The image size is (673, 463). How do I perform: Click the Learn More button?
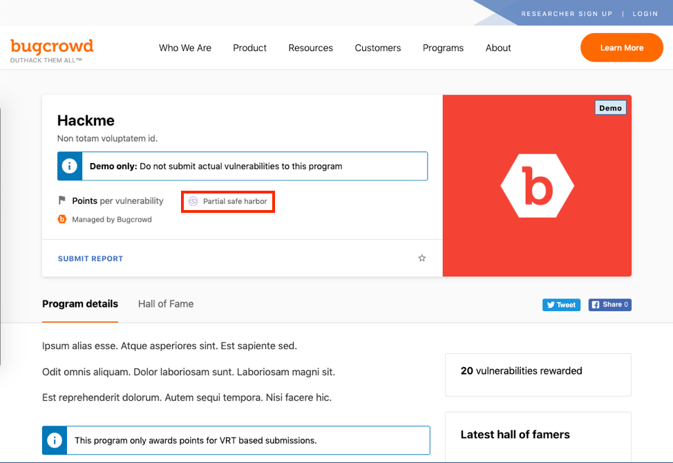[x=621, y=48]
